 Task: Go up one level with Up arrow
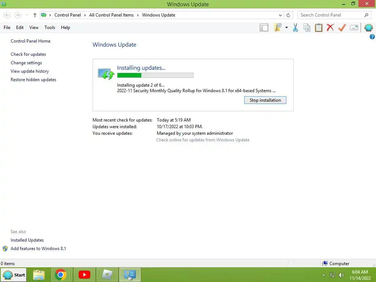coord(35,15)
